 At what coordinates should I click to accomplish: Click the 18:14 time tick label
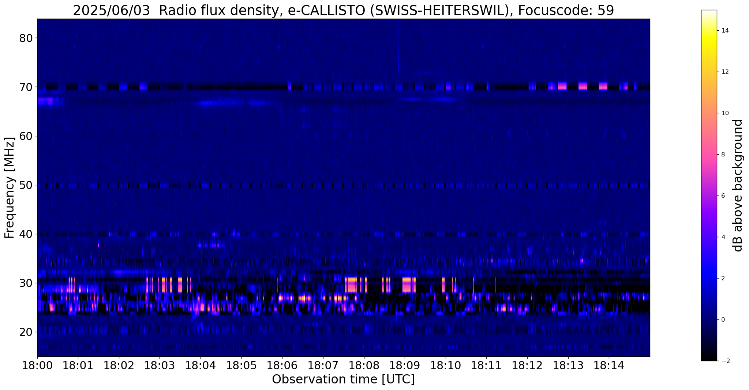click(609, 366)
